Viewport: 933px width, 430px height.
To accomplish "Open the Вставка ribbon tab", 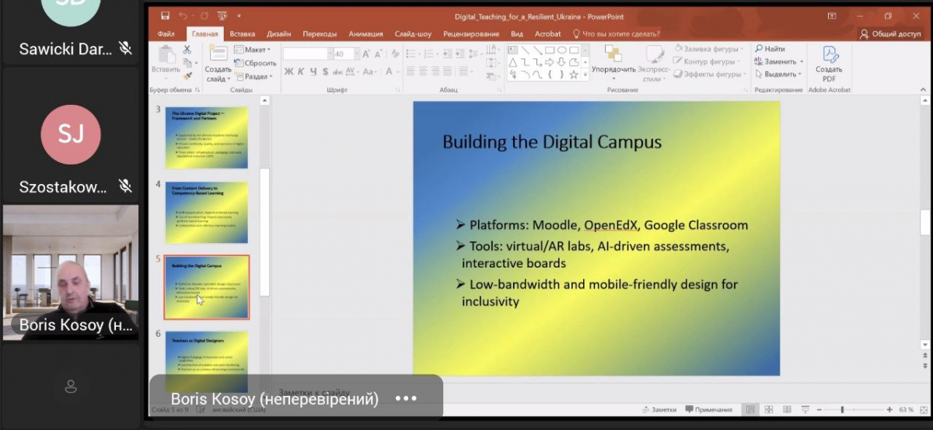I will 242,33.
